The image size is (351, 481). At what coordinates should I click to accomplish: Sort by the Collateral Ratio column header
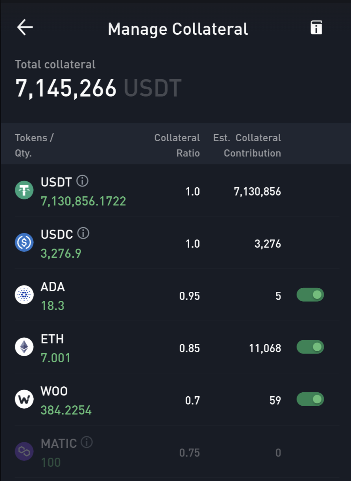click(x=177, y=145)
